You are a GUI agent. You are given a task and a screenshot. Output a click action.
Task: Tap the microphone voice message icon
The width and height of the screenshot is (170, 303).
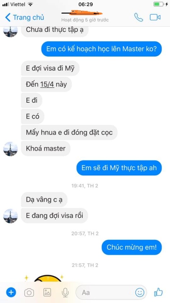(65, 292)
